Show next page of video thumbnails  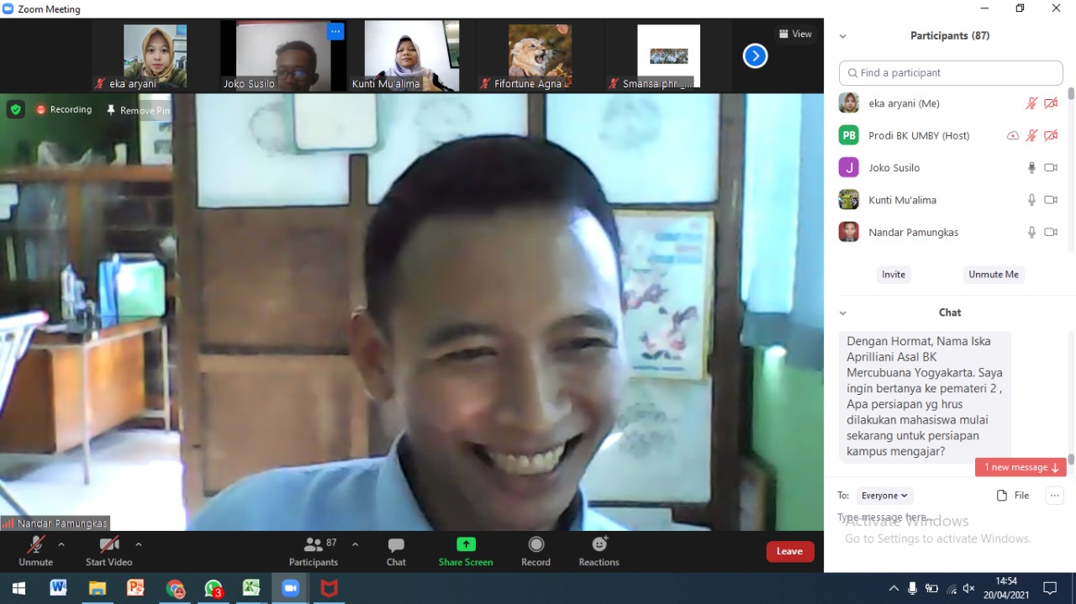[x=755, y=55]
